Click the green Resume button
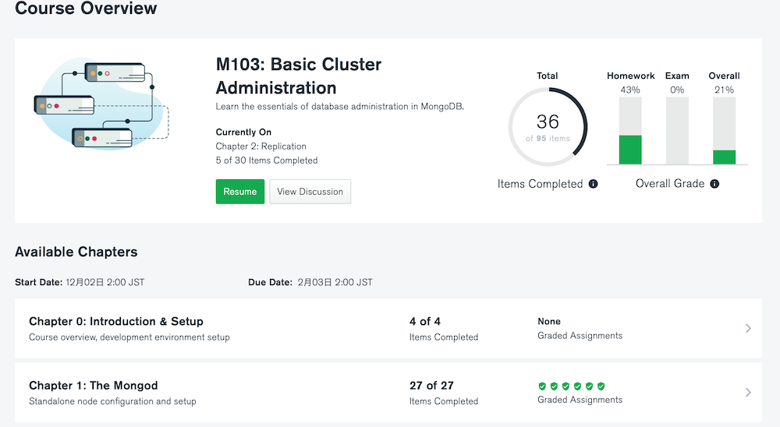 click(239, 192)
